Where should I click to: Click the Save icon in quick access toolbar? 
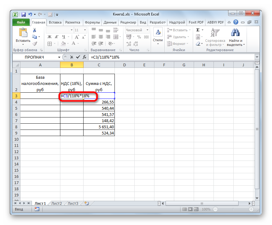(x=24, y=14)
